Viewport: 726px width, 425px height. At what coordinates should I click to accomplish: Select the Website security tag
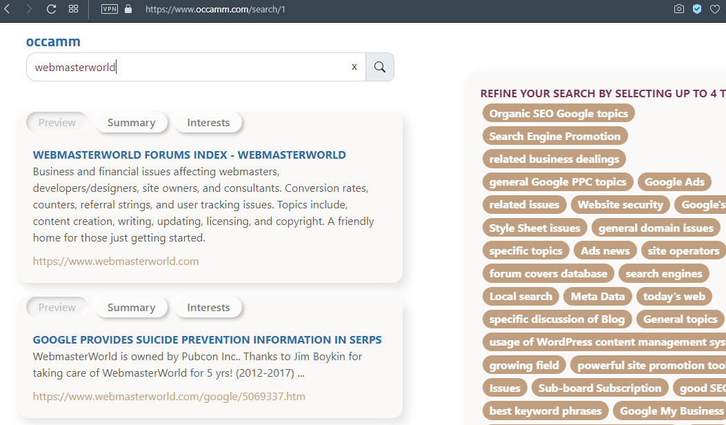pos(621,204)
